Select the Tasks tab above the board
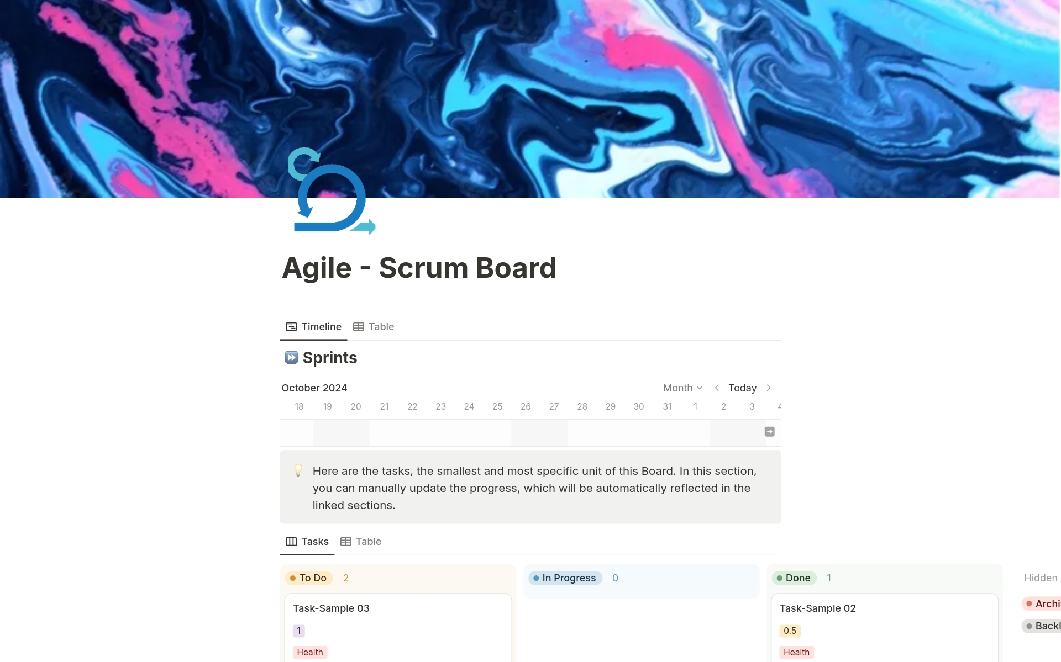 [314, 542]
